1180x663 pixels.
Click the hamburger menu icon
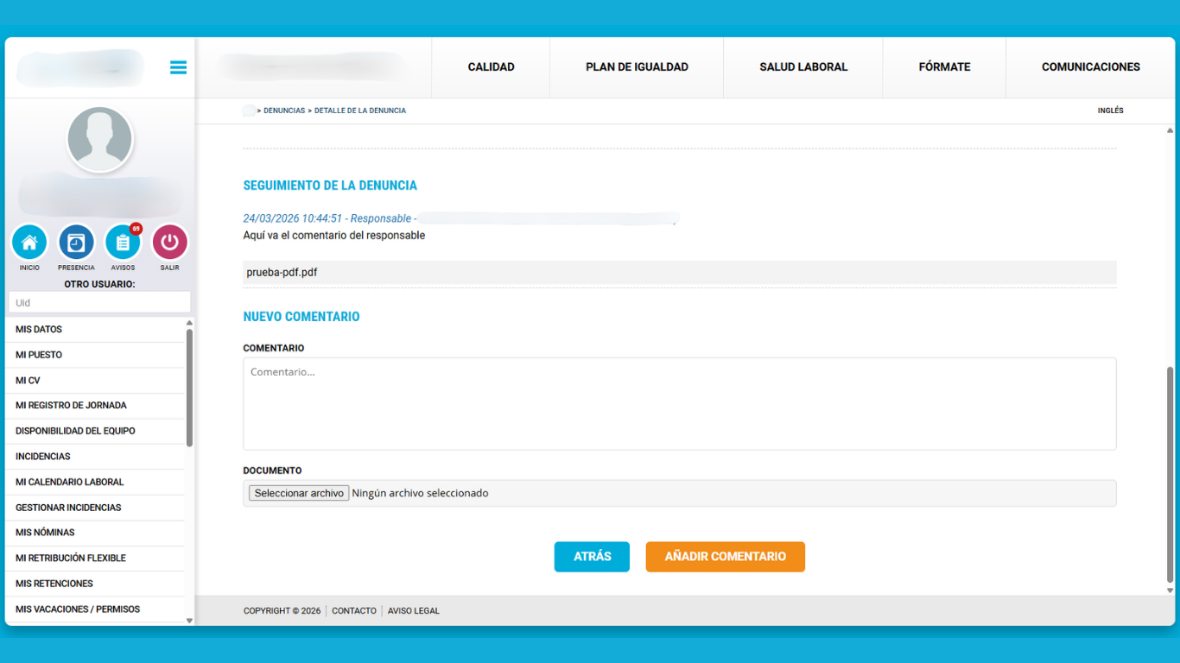pyautogui.click(x=178, y=67)
